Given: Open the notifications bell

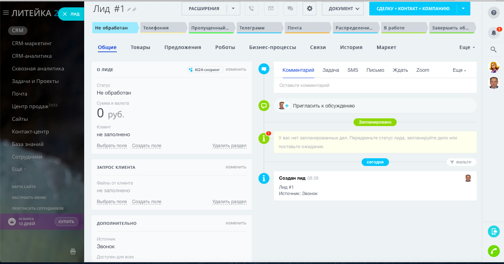Looking at the screenshot, I should [494, 33].
